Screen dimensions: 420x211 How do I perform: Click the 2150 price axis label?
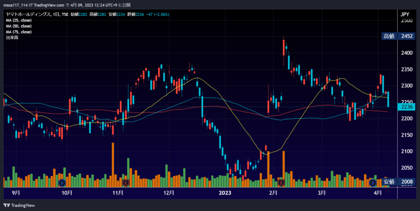406,135
